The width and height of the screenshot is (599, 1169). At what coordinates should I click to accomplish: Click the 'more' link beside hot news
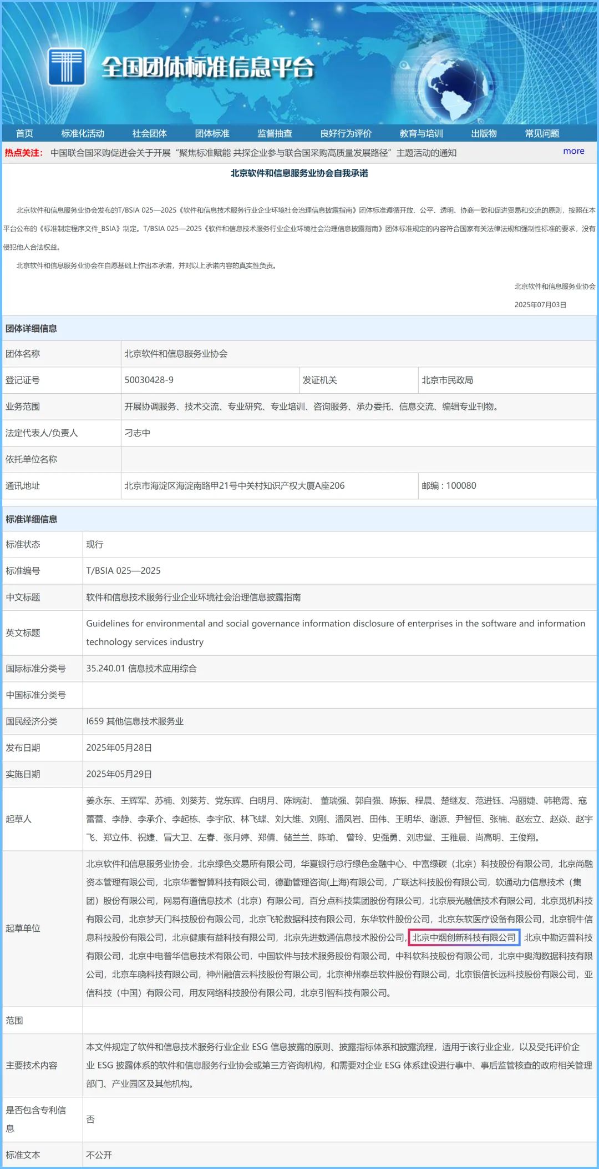tap(573, 151)
